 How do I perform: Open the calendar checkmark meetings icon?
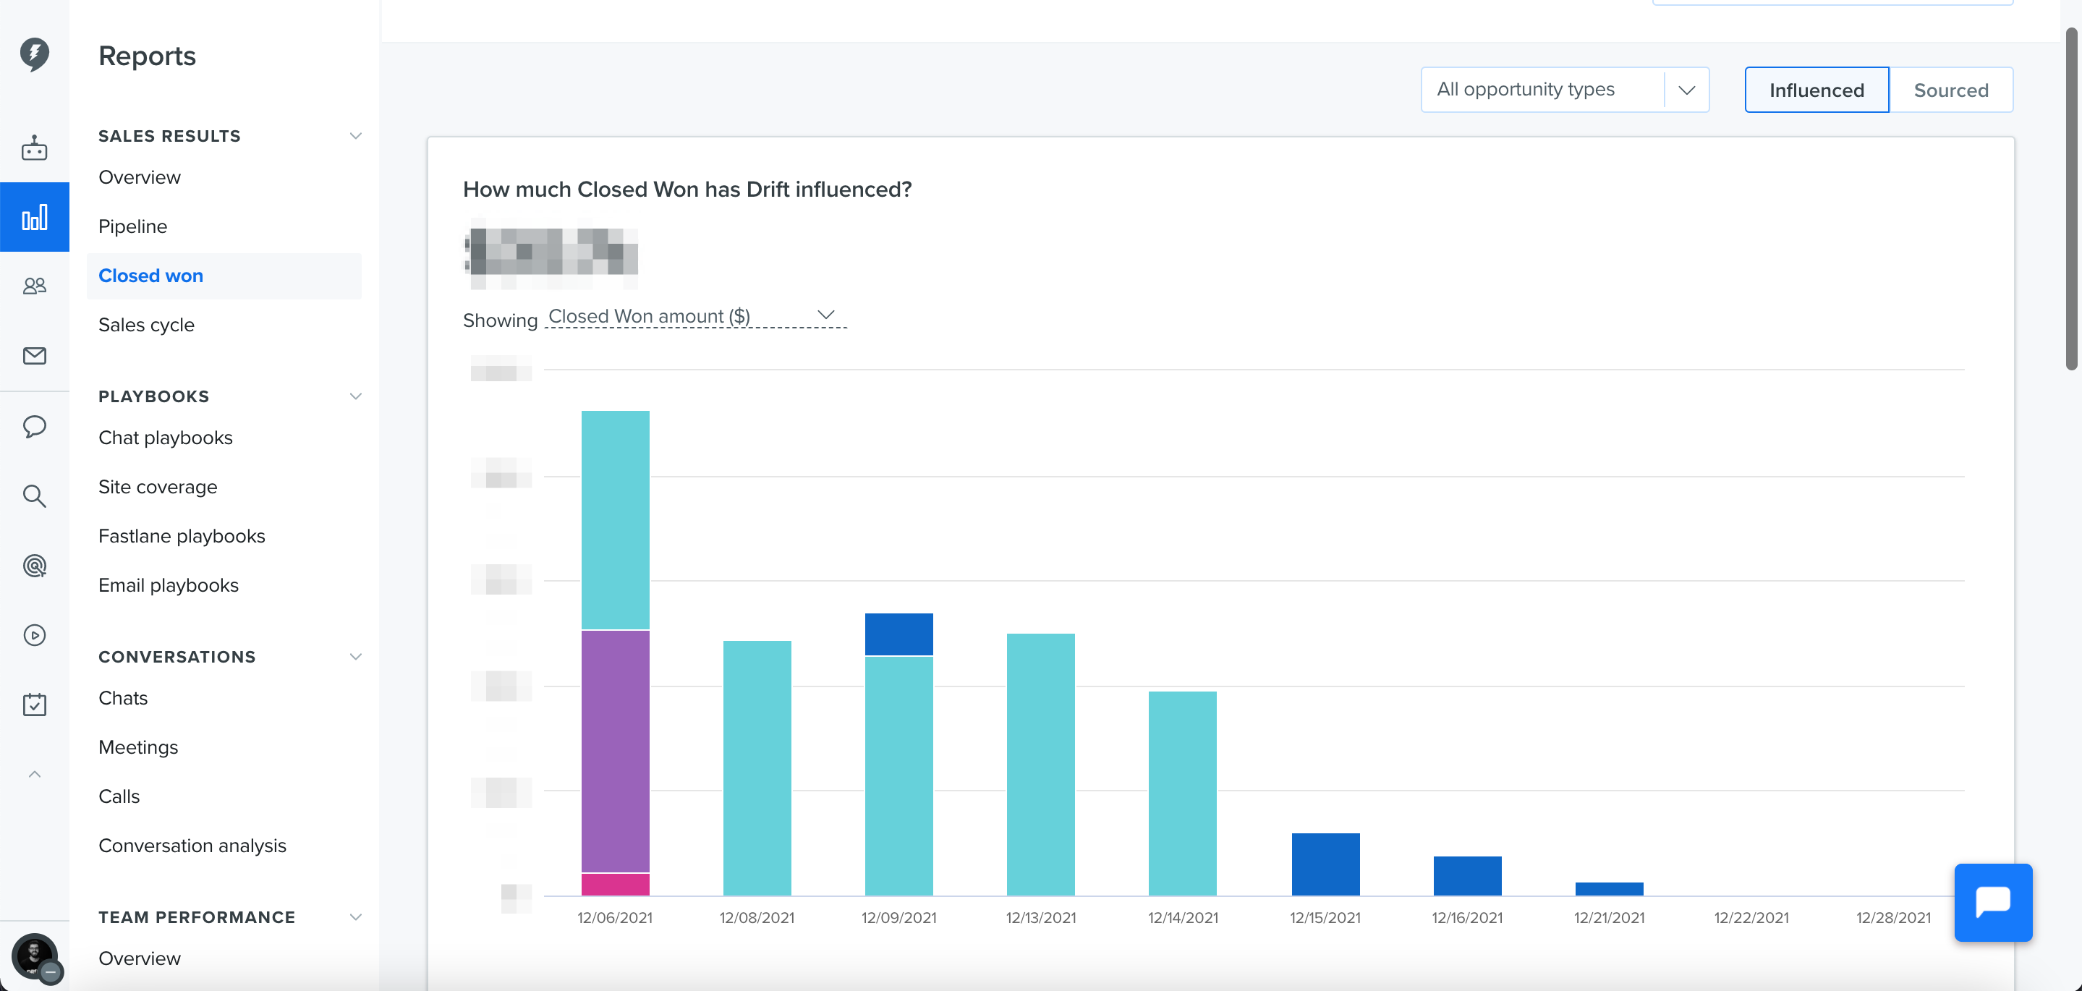click(34, 704)
